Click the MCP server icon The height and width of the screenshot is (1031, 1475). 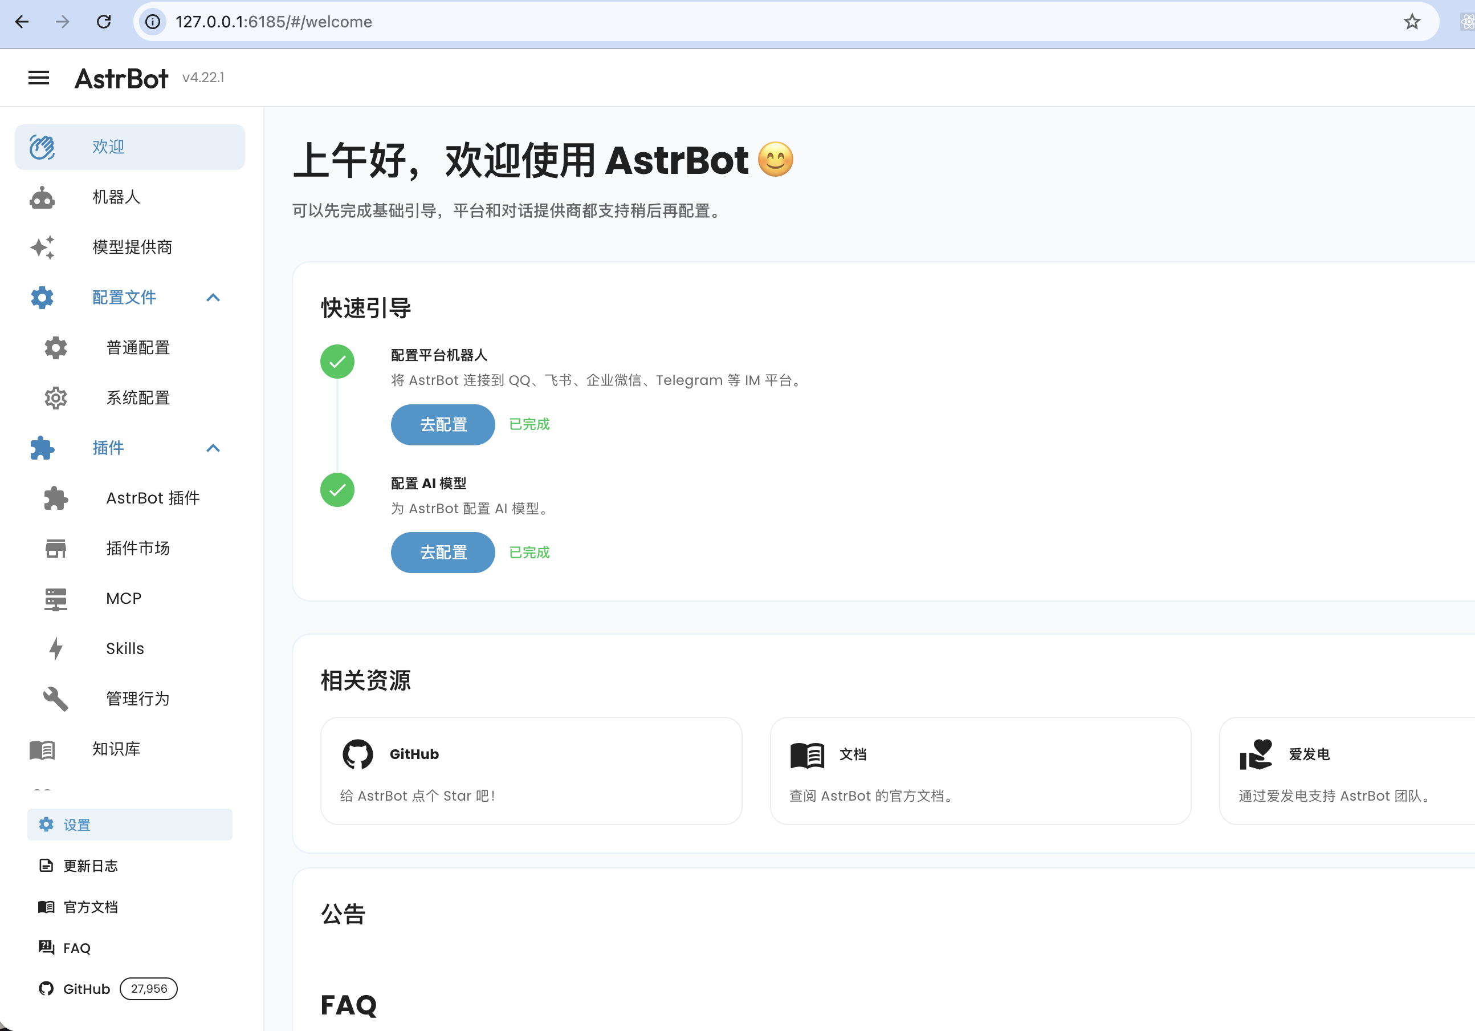click(x=56, y=598)
